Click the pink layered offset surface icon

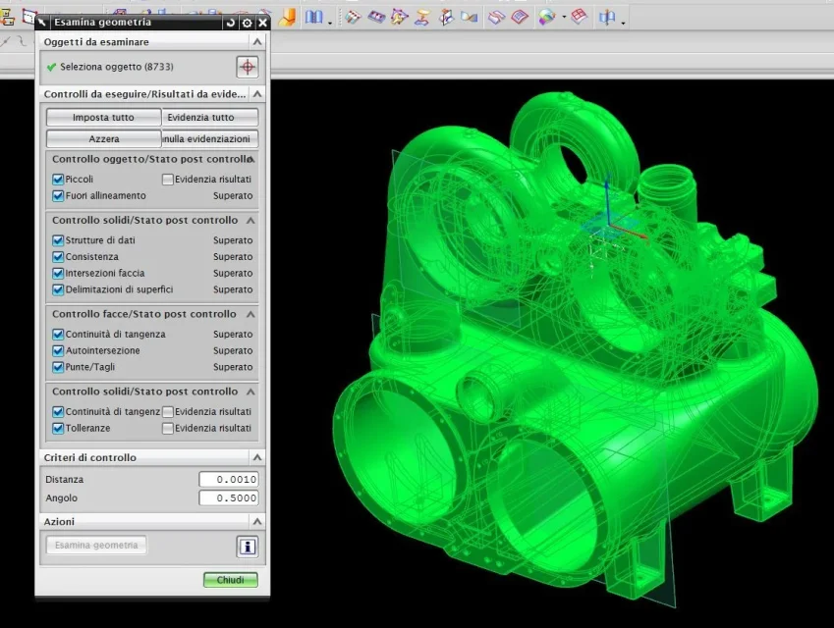(496, 18)
